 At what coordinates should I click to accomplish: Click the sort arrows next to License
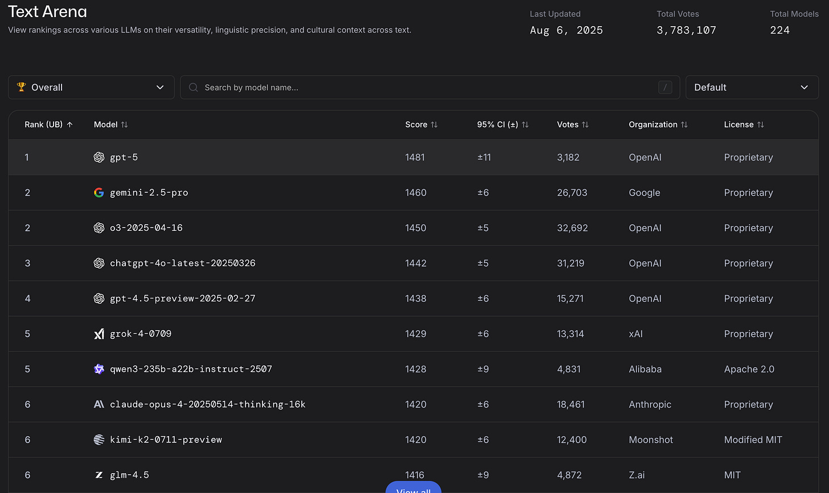tap(761, 125)
